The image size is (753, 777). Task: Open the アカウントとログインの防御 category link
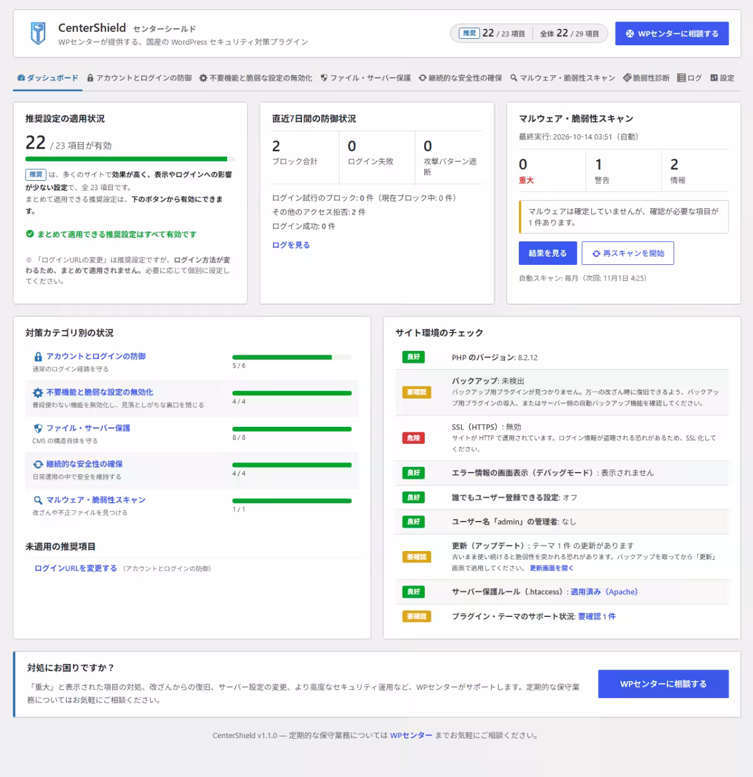tap(96, 356)
